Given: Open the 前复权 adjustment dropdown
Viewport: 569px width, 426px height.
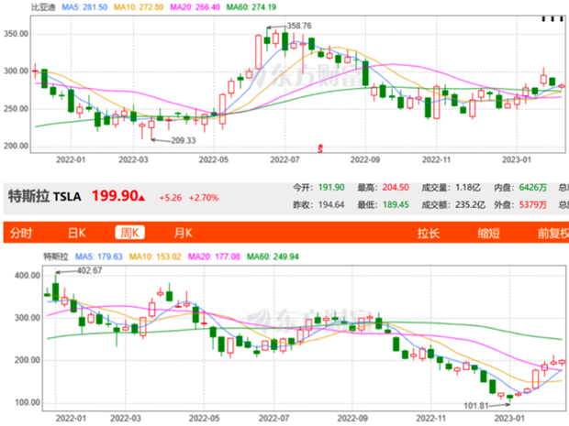Looking at the screenshot, I should [553, 233].
